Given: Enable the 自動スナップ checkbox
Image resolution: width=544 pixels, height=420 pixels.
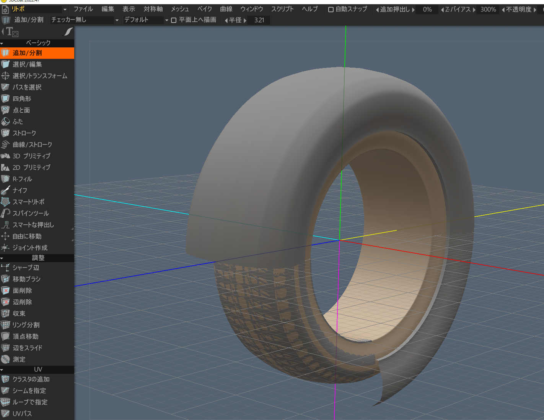Looking at the screenshot, I should pos(331,9).
